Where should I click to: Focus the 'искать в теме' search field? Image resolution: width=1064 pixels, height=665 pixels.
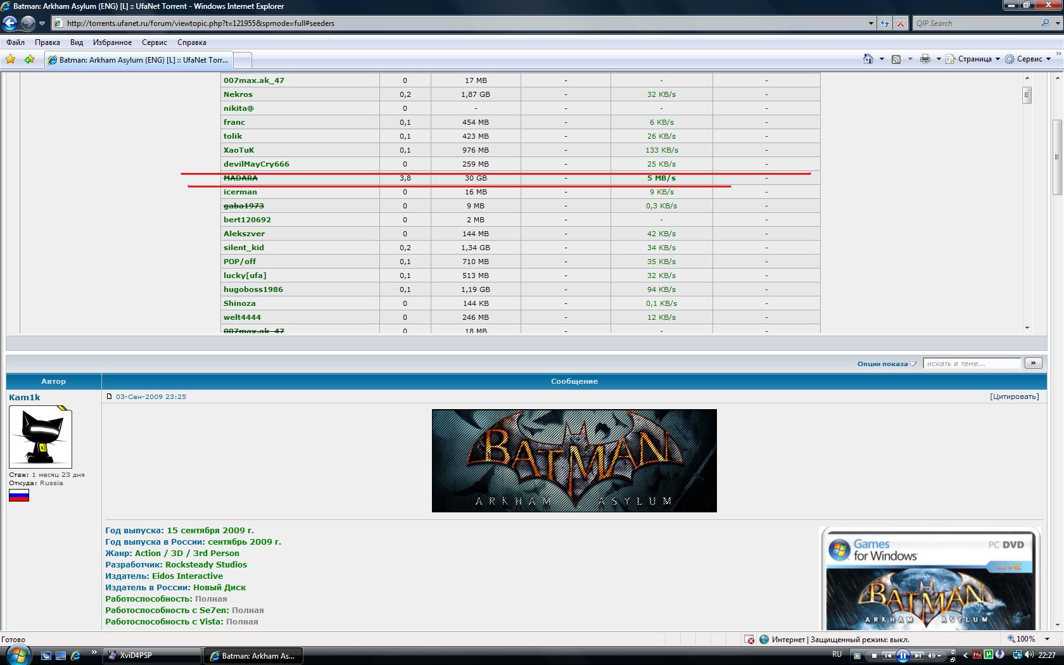pos(972,364)
